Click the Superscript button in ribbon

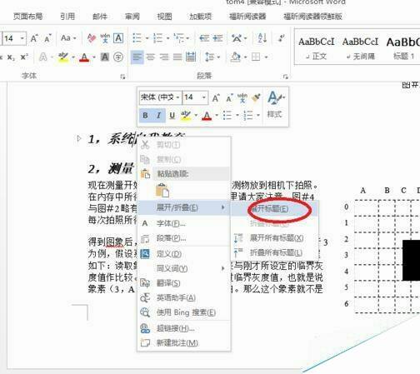pos(24,57)
